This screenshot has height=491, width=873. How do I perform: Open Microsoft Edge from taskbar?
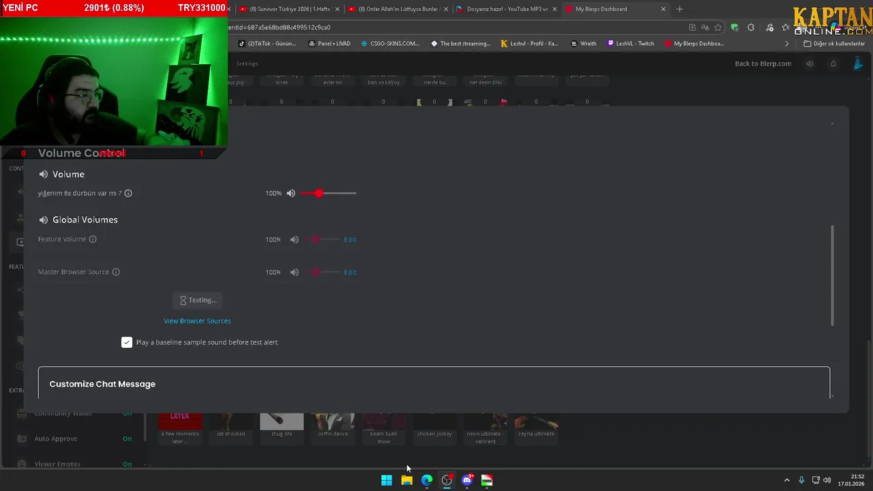427,480
